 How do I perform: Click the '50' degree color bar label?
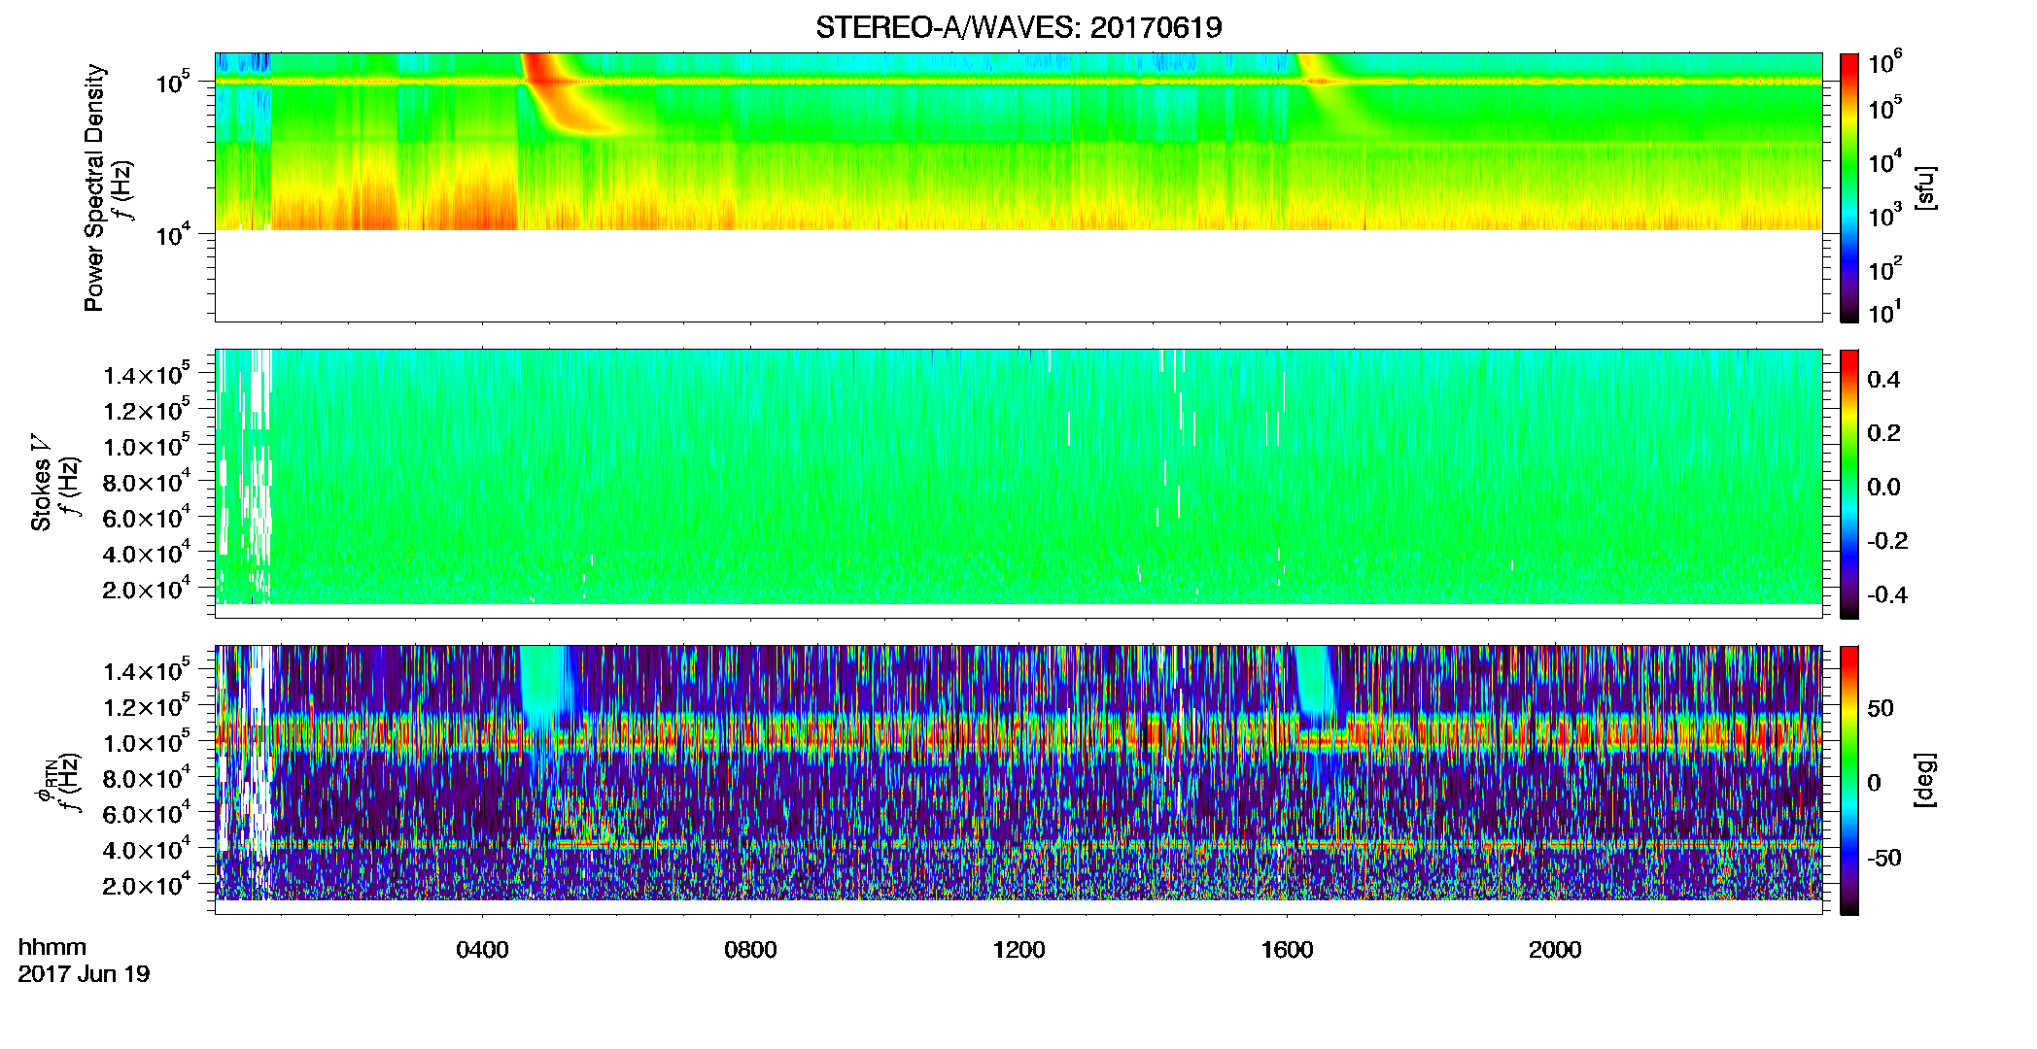pyautogui.click(x=1881, y=707)
